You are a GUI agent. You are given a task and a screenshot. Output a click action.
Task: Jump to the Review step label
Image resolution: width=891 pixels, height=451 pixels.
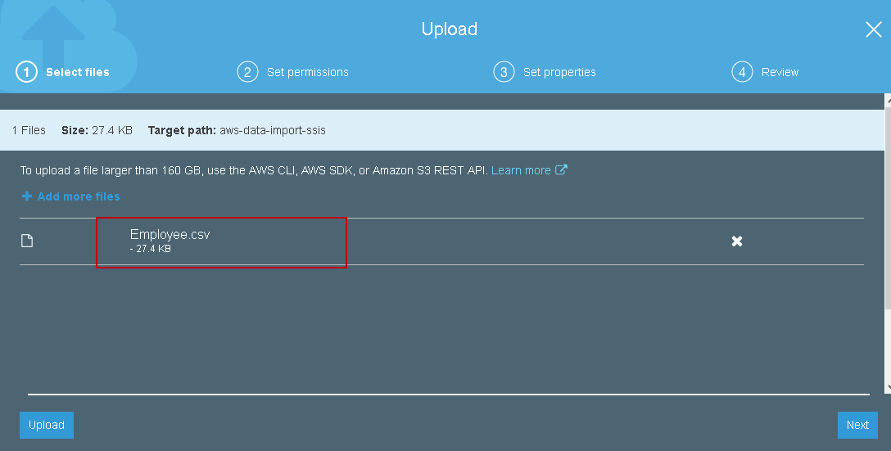780,72
